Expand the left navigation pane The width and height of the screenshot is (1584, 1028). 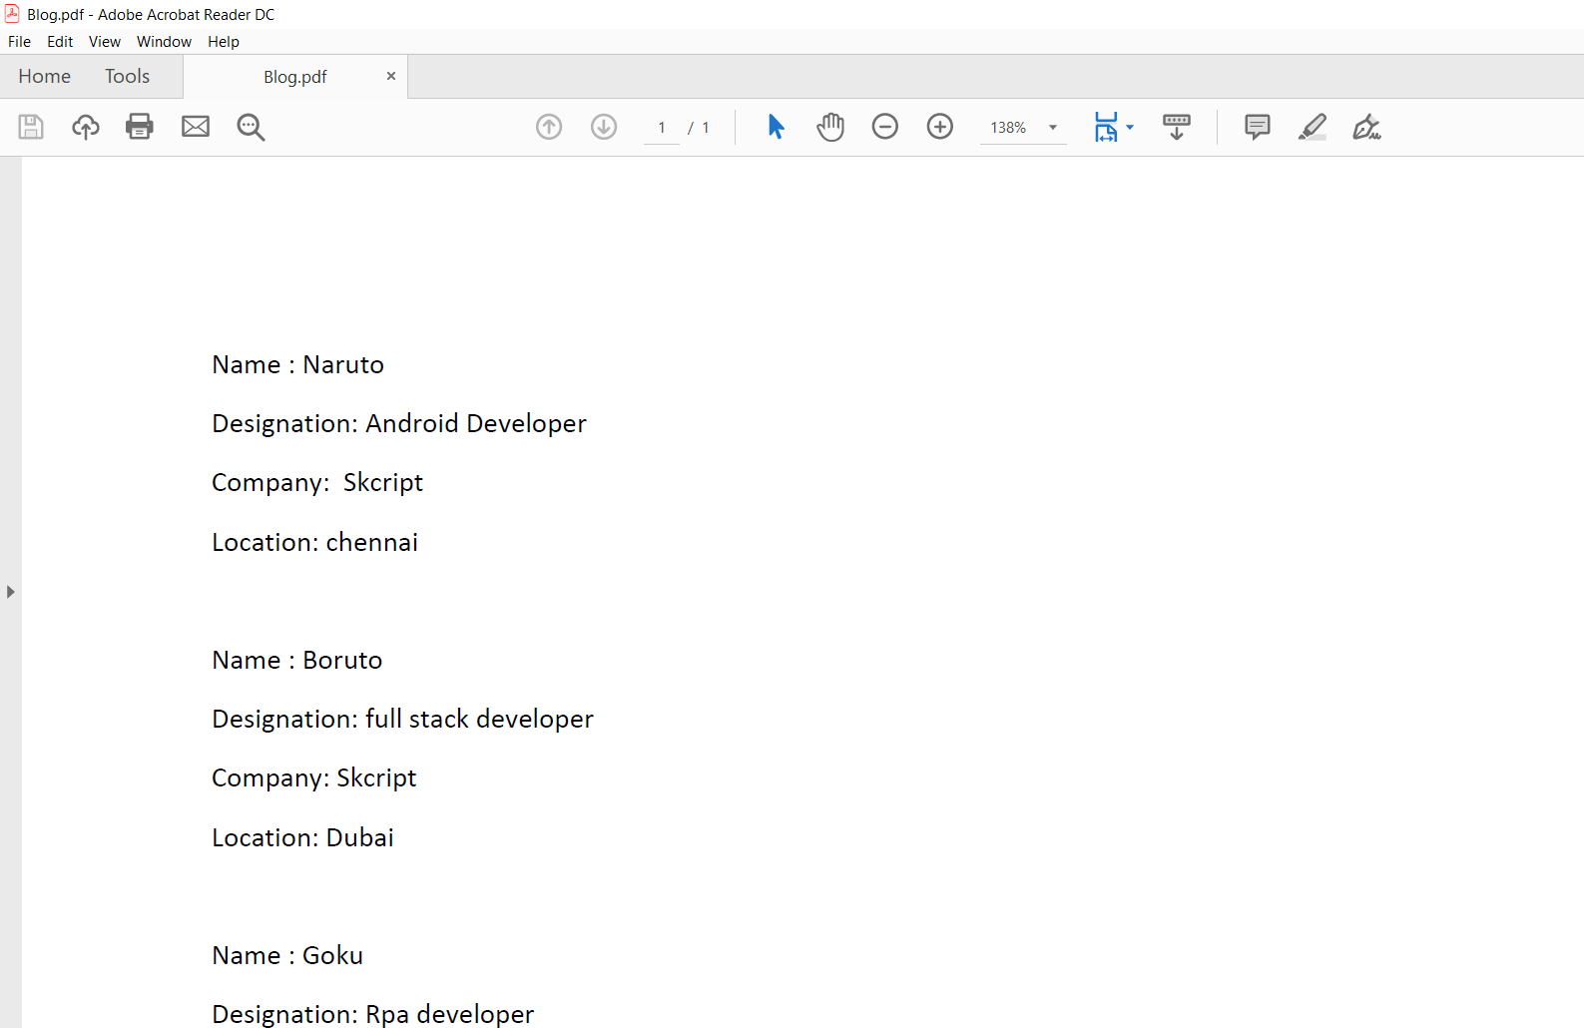click(10, 592)
